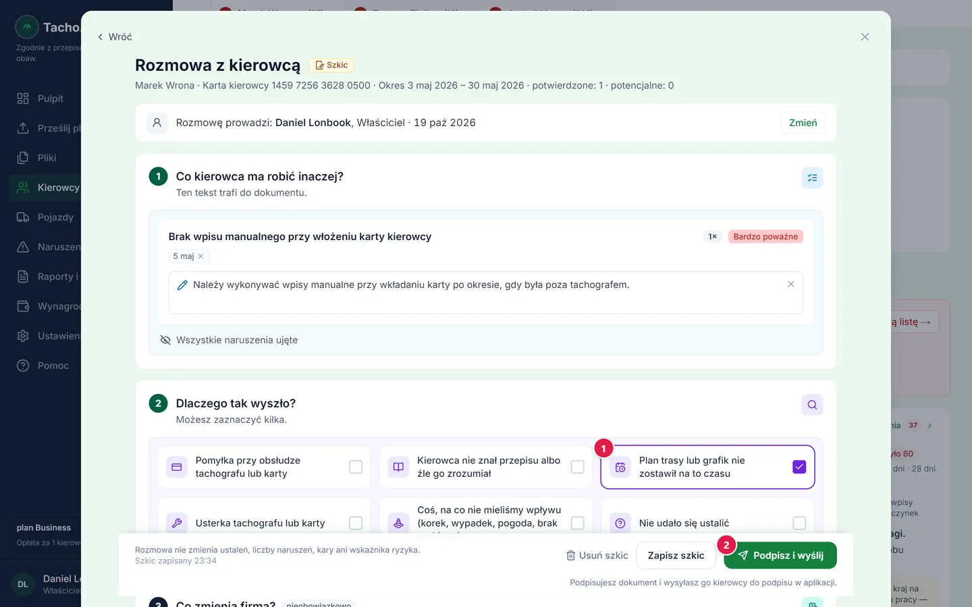This screenshot has height=607, width=972.
Task: Click the magnifier icon beside "Dlaczego tak wyszło?"
Action: (812, 405)
